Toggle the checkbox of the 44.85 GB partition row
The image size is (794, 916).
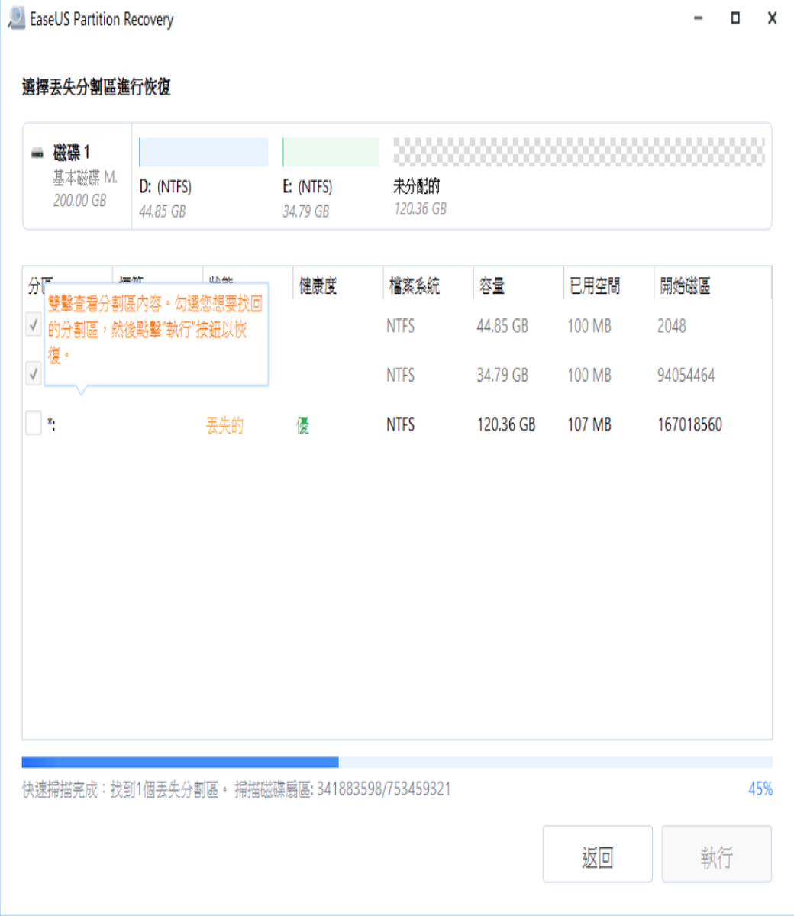point(34,325)
